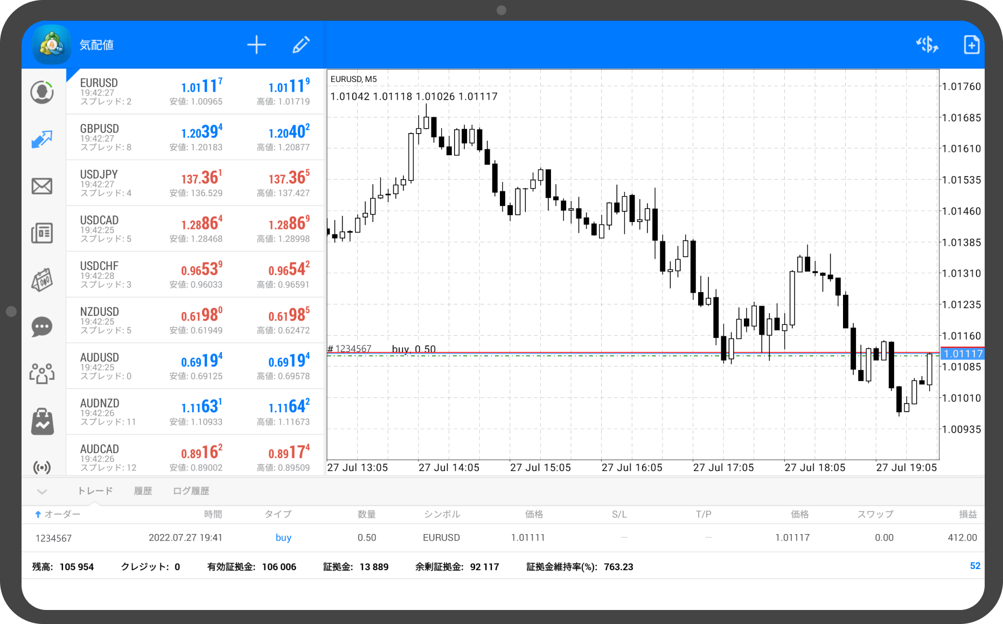The height and width of the screenshot is (624, 1003).
Task: Click the plus icon to add symbol
Action: (x=256, y=45)
